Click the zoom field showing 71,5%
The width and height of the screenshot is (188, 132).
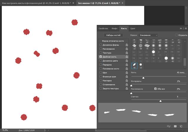pyautogui.click(x=5, y=130)
